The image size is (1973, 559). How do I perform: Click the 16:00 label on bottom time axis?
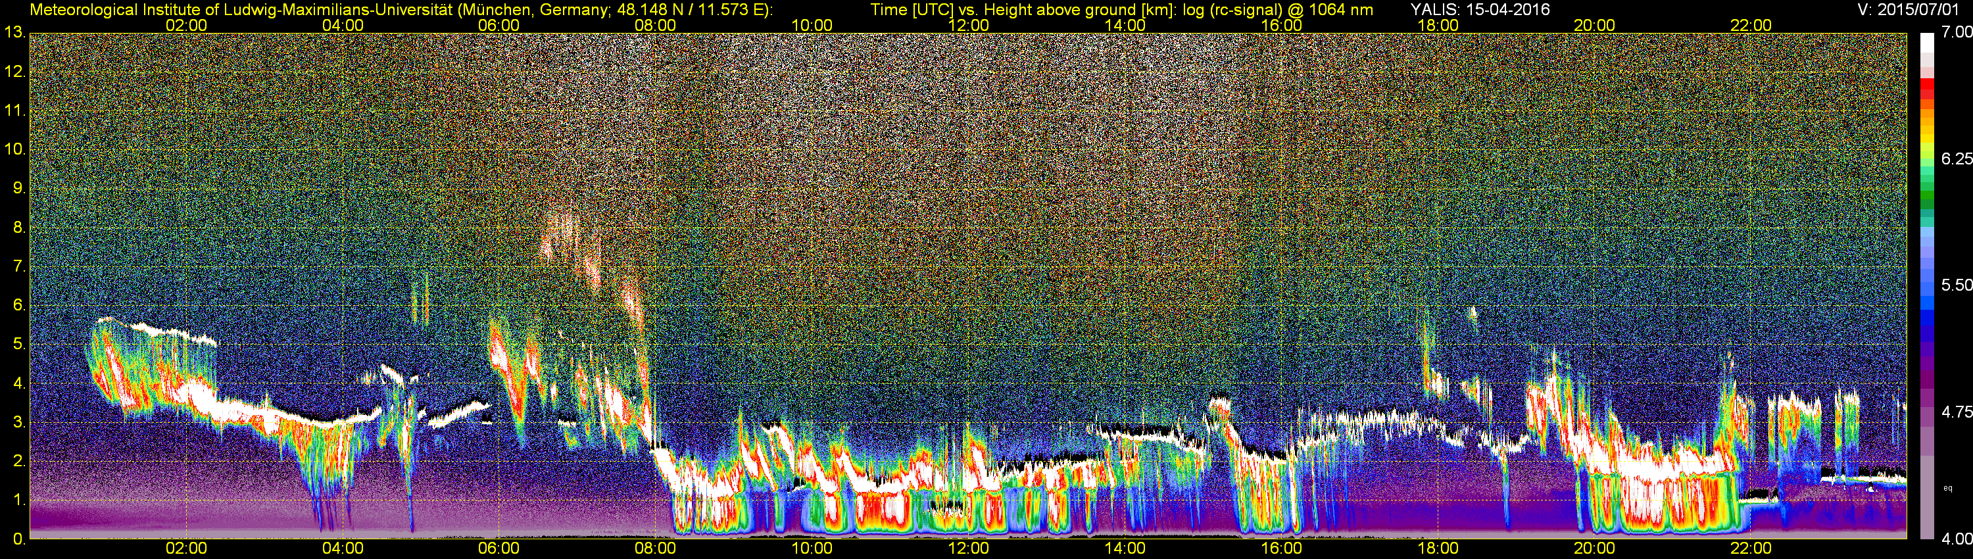1281,548
